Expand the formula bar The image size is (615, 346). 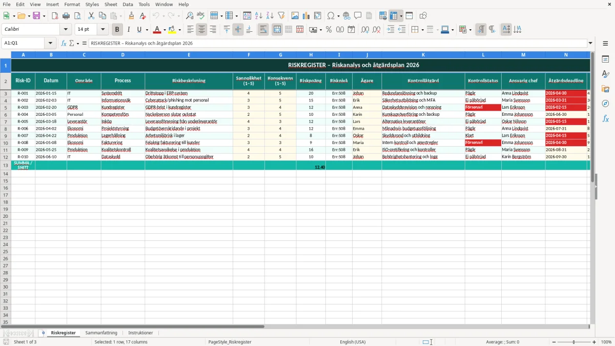coord(590,43)
